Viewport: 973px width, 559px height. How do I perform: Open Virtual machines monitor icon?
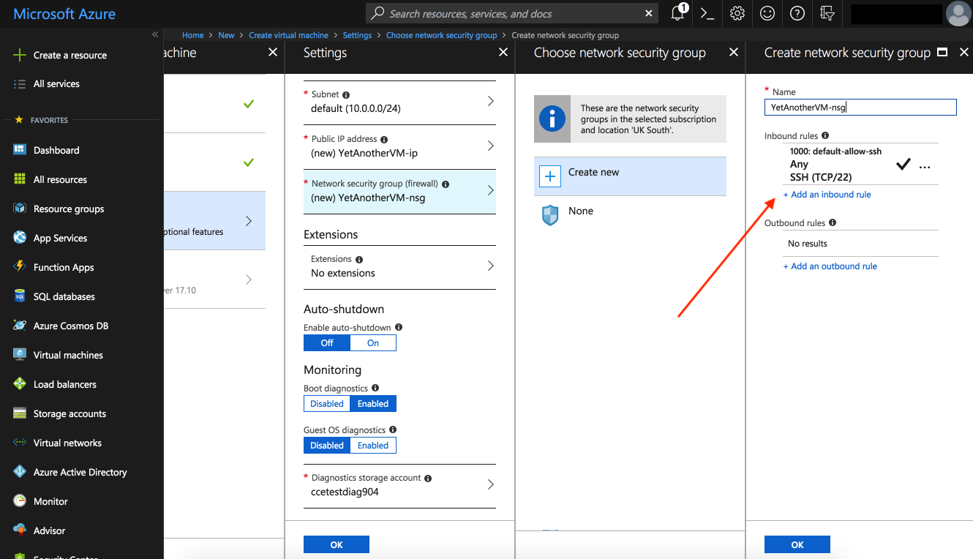pos(20,355)
